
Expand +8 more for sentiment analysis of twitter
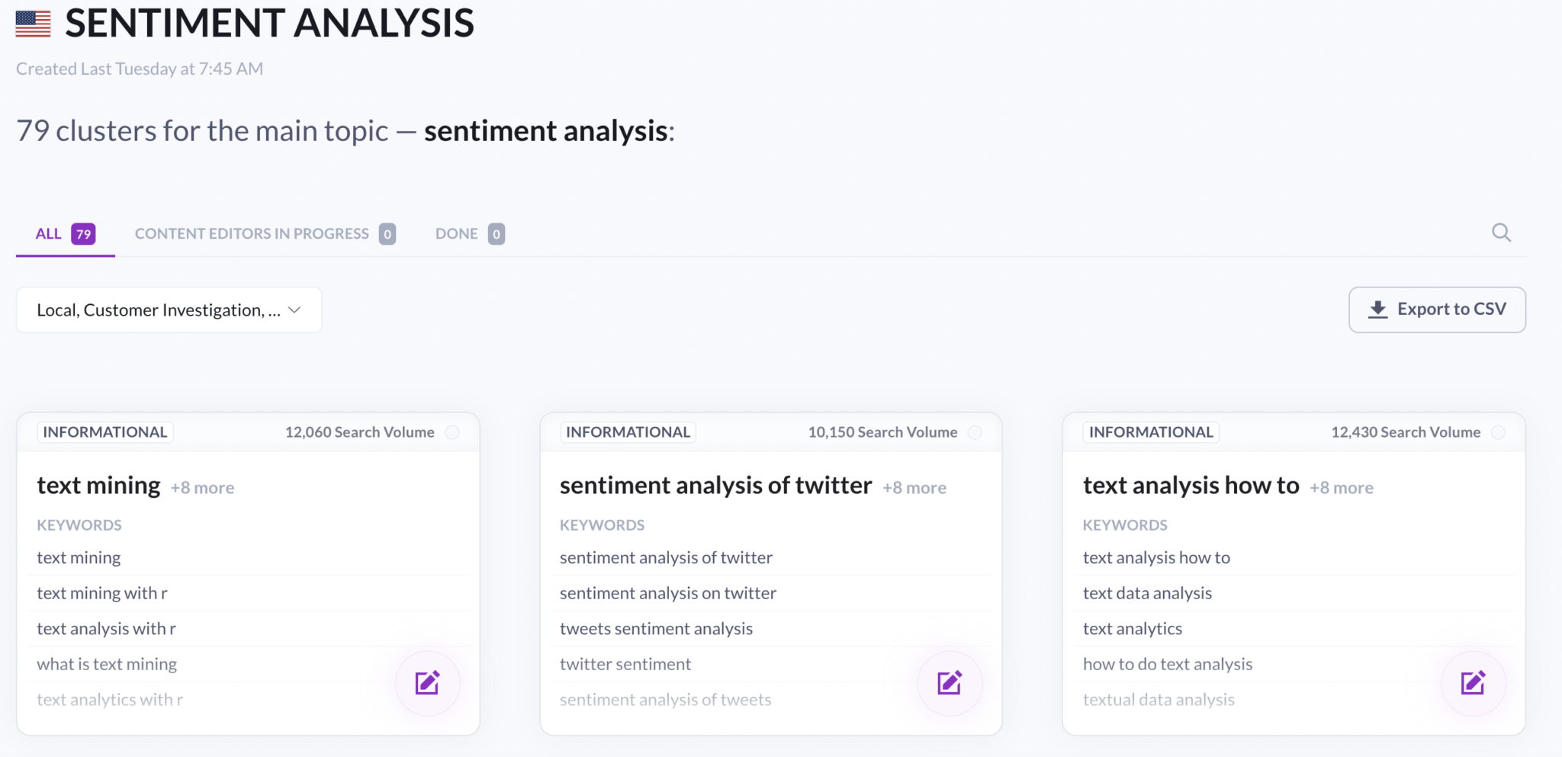coord(914,488)
